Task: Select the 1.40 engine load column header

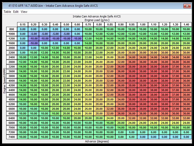Action: pyautogui.click(x=186, y=24)
